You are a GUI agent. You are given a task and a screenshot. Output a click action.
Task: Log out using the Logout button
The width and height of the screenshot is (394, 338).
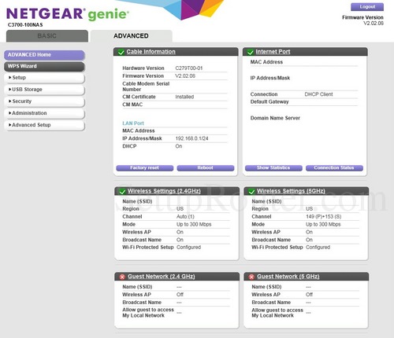367,7
